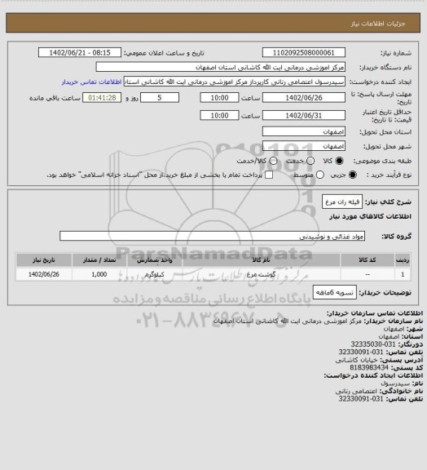This screenshot has height=470, width=427.
Task: Click the remaining days field showing 5
Action: [x=160, y=98]
